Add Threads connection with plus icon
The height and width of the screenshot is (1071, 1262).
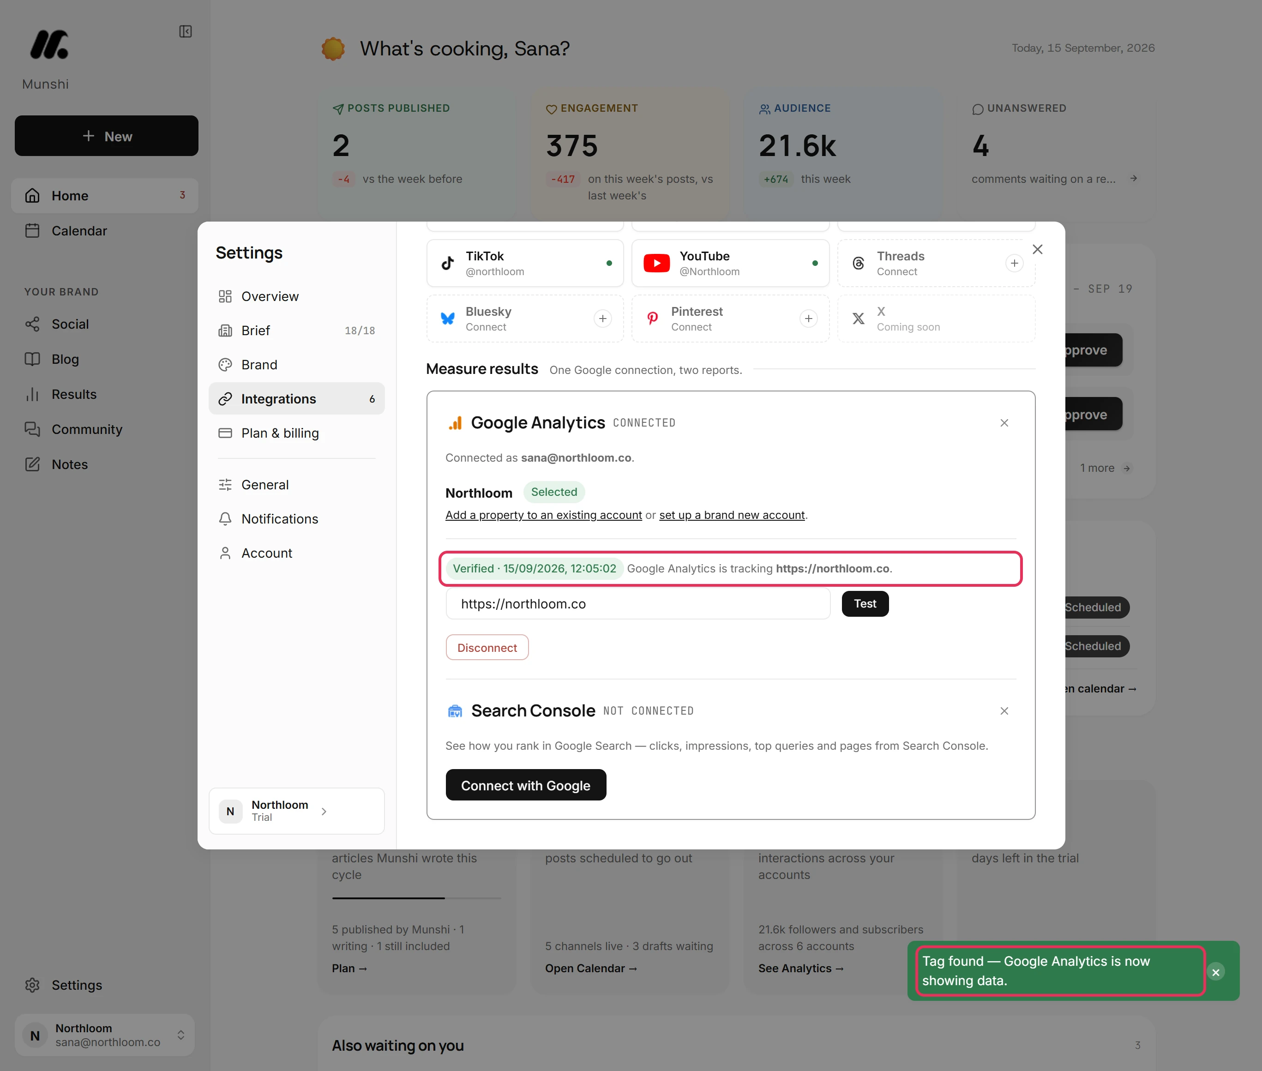point(1014,264)
